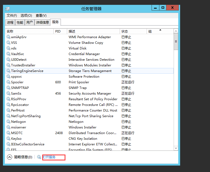Select the Credential Manager description
Viewport: 210px width, 172px height.
(x=84, y=54)
